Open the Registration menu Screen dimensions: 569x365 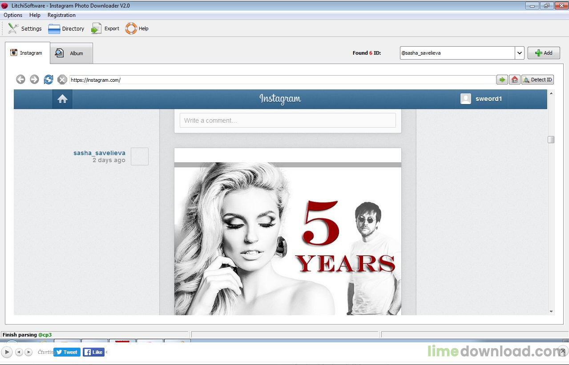point(61,15)
